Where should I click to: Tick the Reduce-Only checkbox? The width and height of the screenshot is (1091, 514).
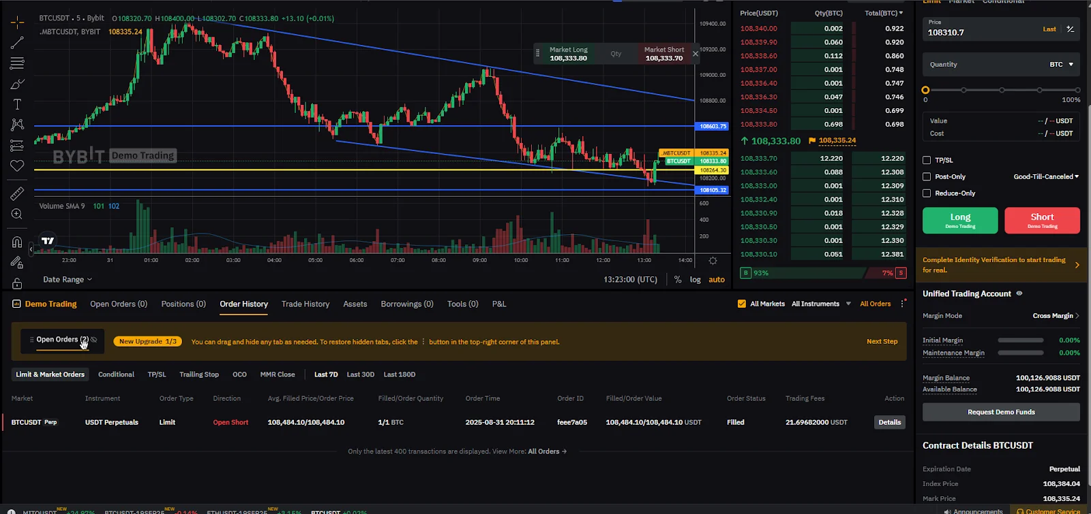point(927,193)
